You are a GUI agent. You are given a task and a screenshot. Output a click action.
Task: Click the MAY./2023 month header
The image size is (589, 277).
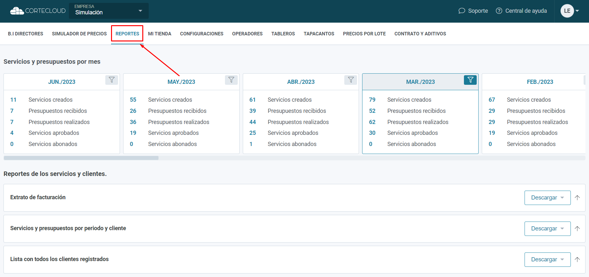point(181,82)
